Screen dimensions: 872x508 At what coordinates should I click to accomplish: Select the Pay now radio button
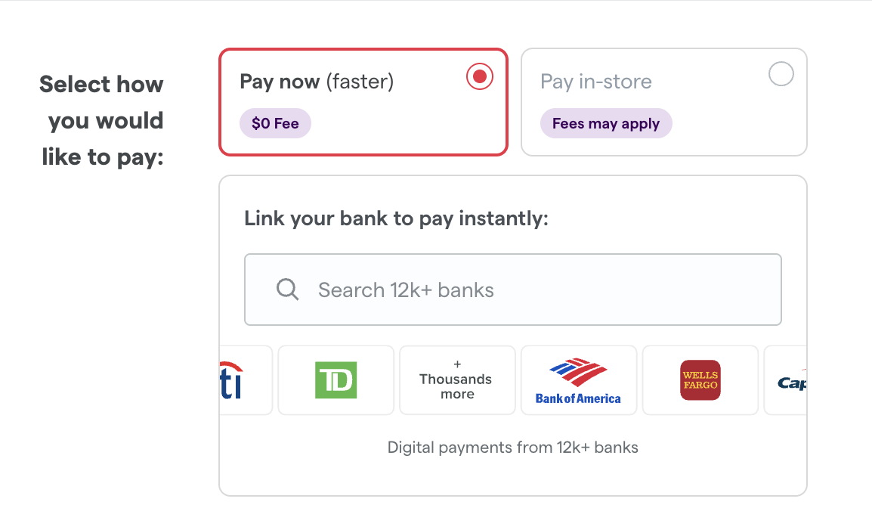pyautogui.click(x=479, y=76)
